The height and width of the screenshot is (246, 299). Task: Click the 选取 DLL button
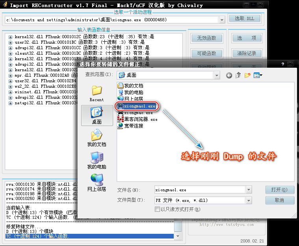[245, 18]
